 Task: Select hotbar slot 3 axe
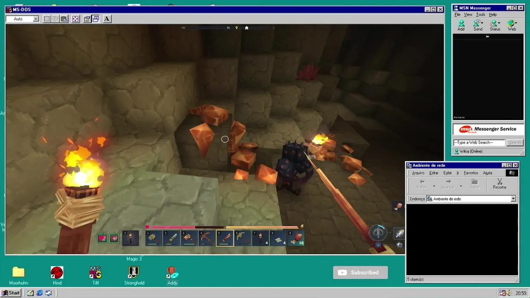189,238
